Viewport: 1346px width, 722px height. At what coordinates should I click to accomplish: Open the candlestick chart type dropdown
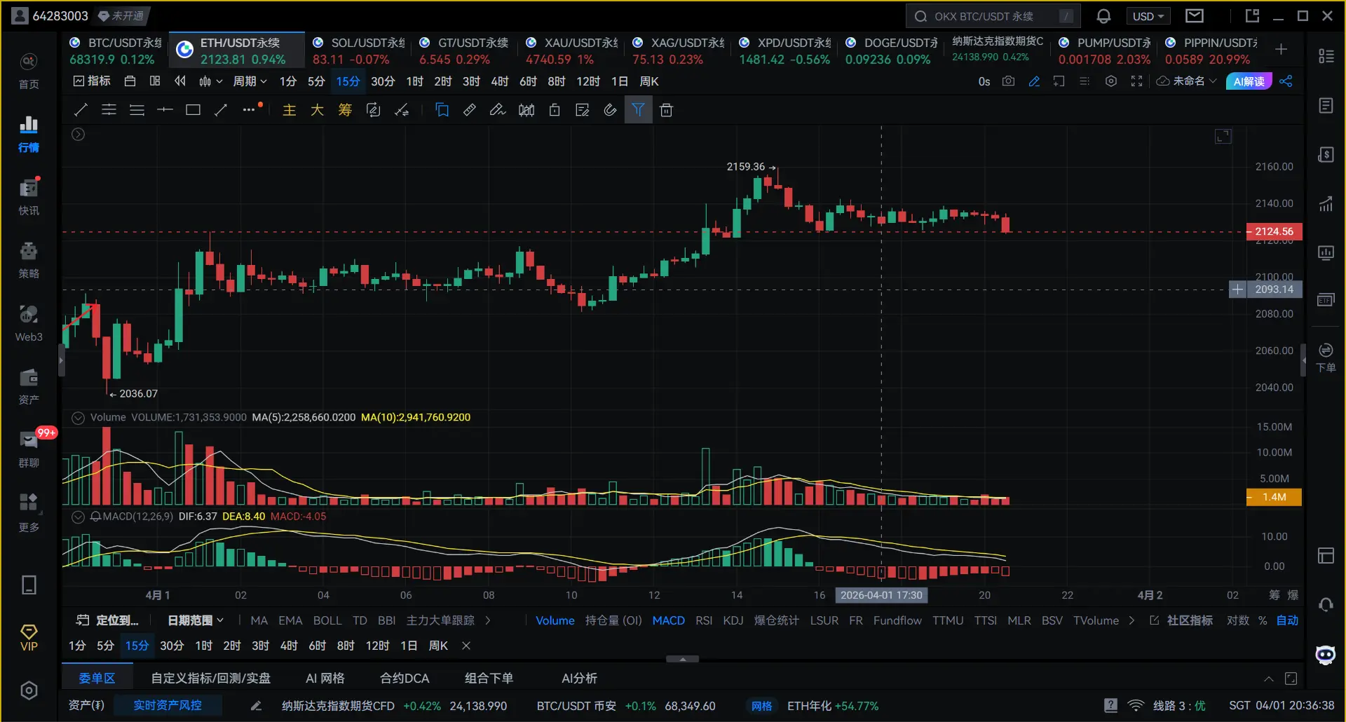pos(210,81)
